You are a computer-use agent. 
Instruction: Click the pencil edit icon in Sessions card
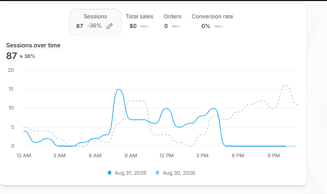[x=110, y=26]
